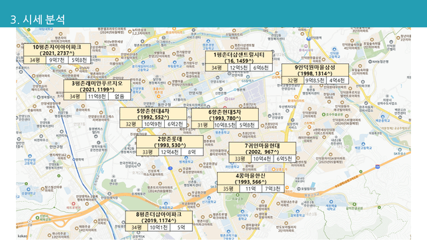The image size is (427, 240).
Task: Click the '9억7천' price cell
Action: pos(57,60)
